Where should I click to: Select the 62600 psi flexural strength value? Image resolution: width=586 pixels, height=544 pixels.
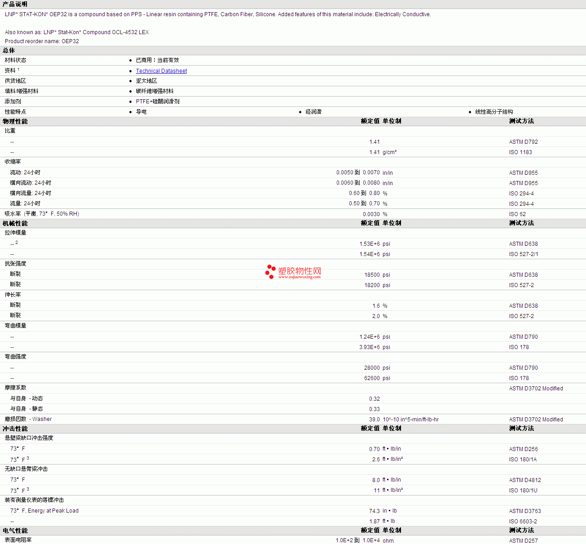pyautogui.click(x=372, y=378)
